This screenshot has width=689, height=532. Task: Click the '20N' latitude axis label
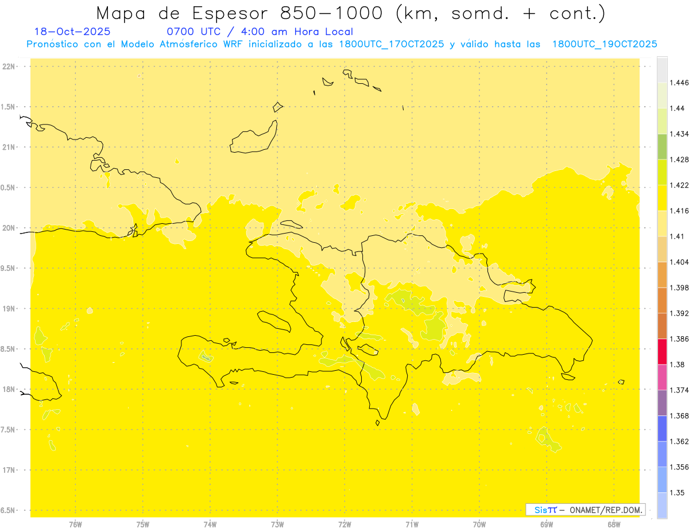coord(9,228)
